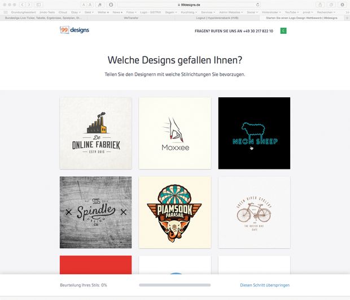
Task: Add a new tab with plus button
Action: pyautogui.click(x=347, y=18)
